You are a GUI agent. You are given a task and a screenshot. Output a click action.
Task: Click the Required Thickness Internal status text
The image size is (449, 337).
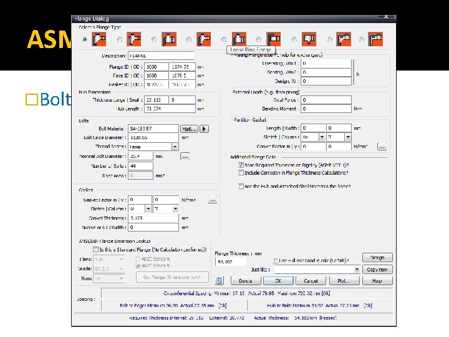pos(166,318)
